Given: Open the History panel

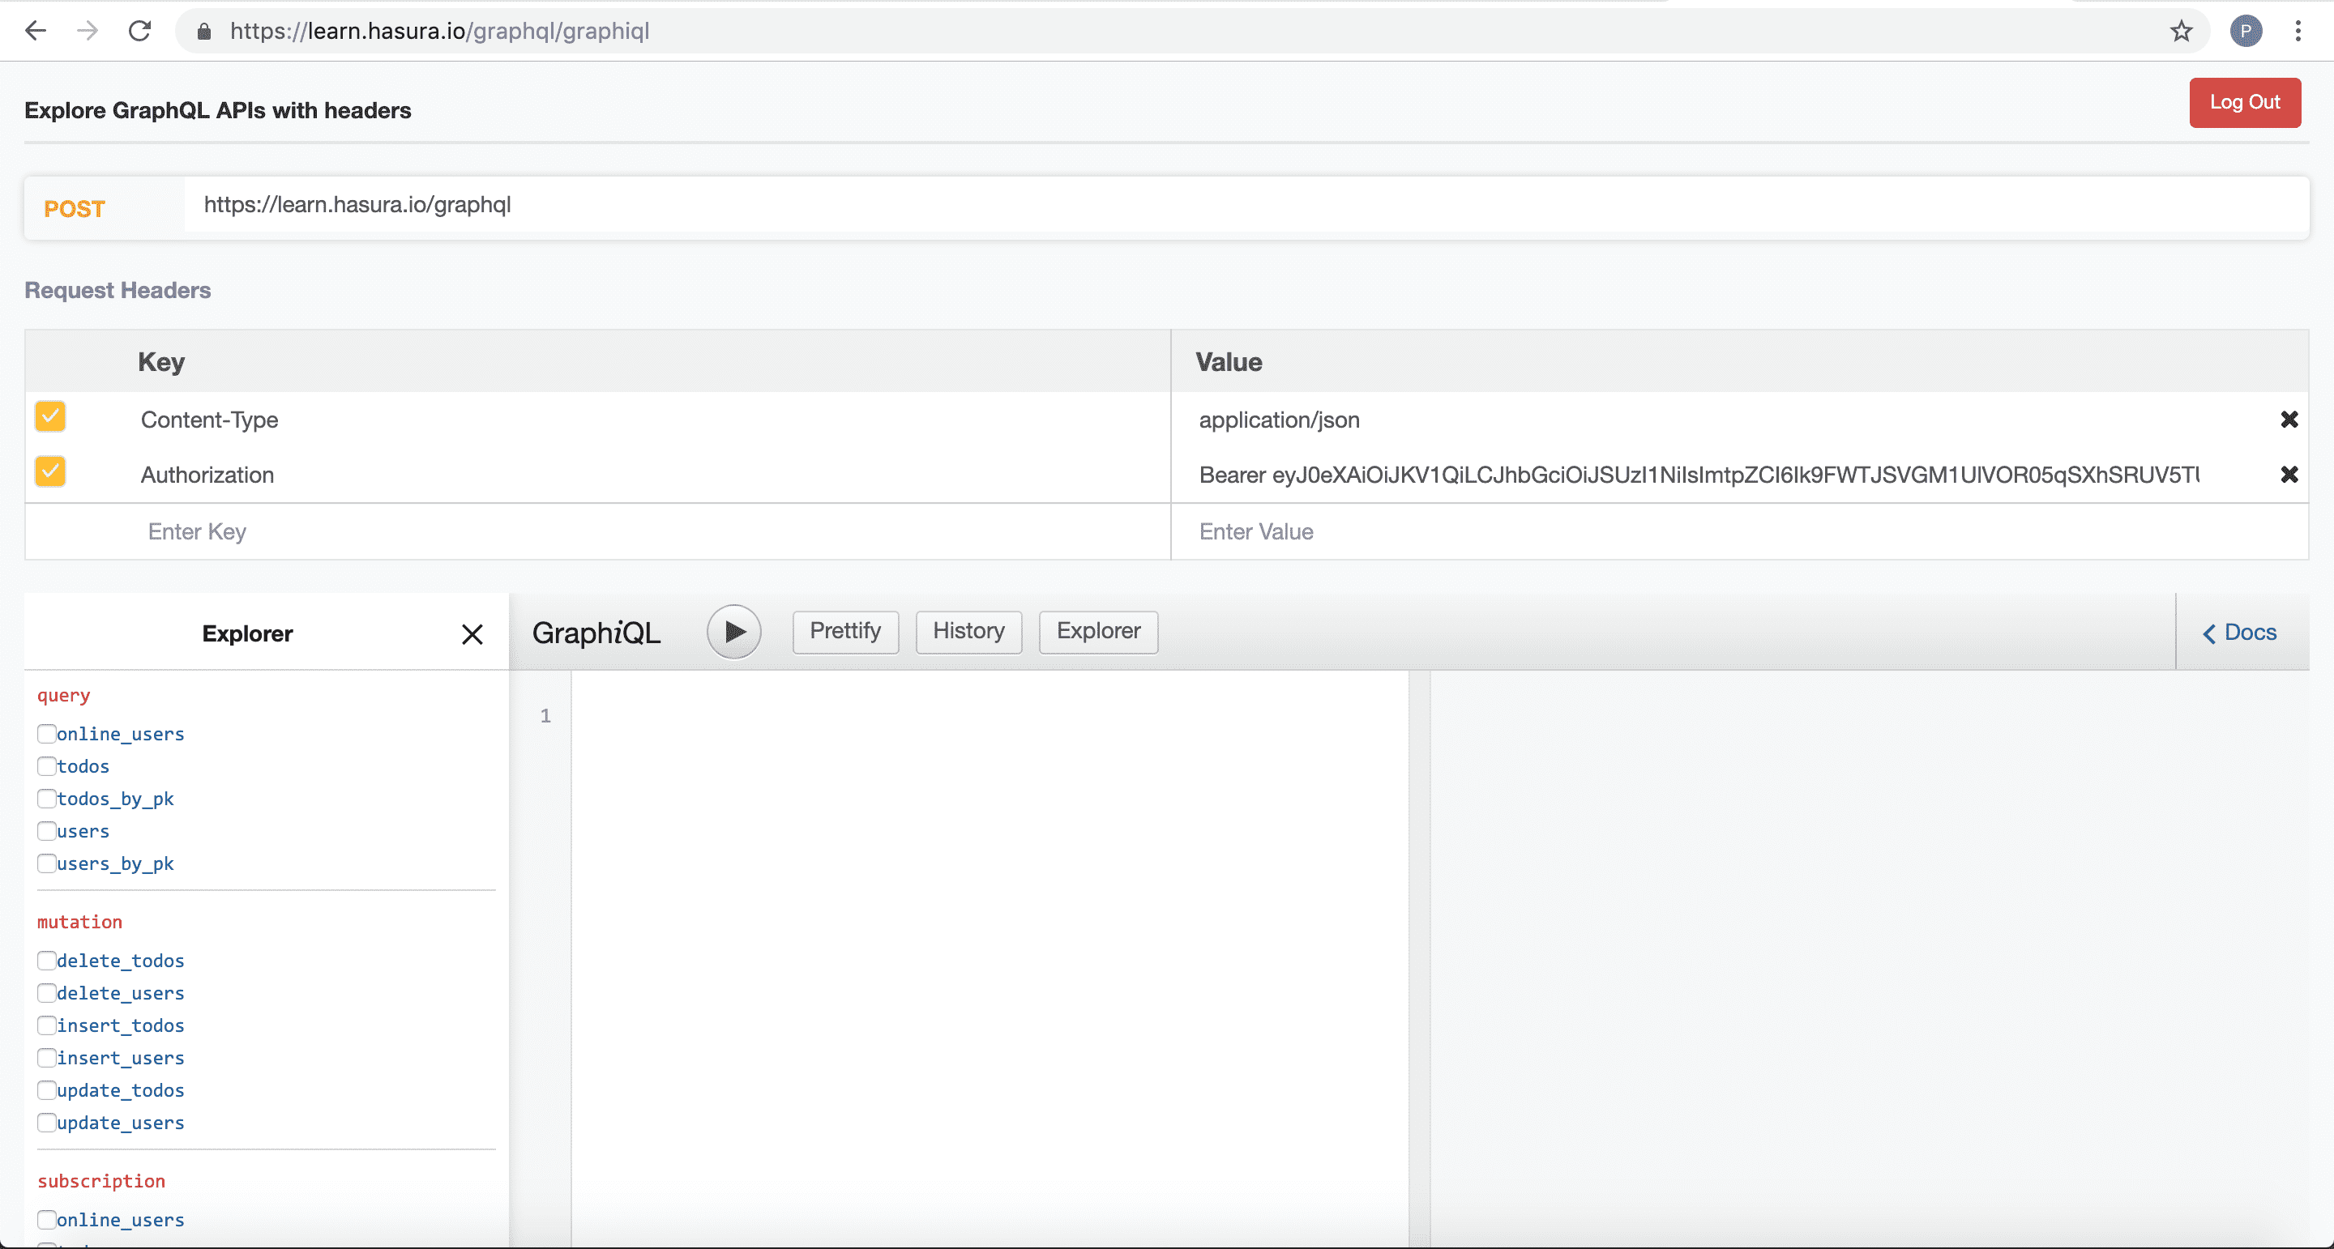Looking at the screenshot, I should (968, 631).
